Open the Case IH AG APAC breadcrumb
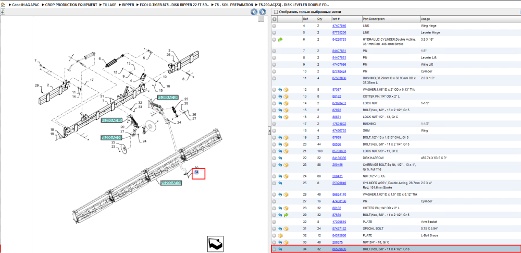Image resolution: width=521 pixels, height=253 pixels. pos(26,5)
